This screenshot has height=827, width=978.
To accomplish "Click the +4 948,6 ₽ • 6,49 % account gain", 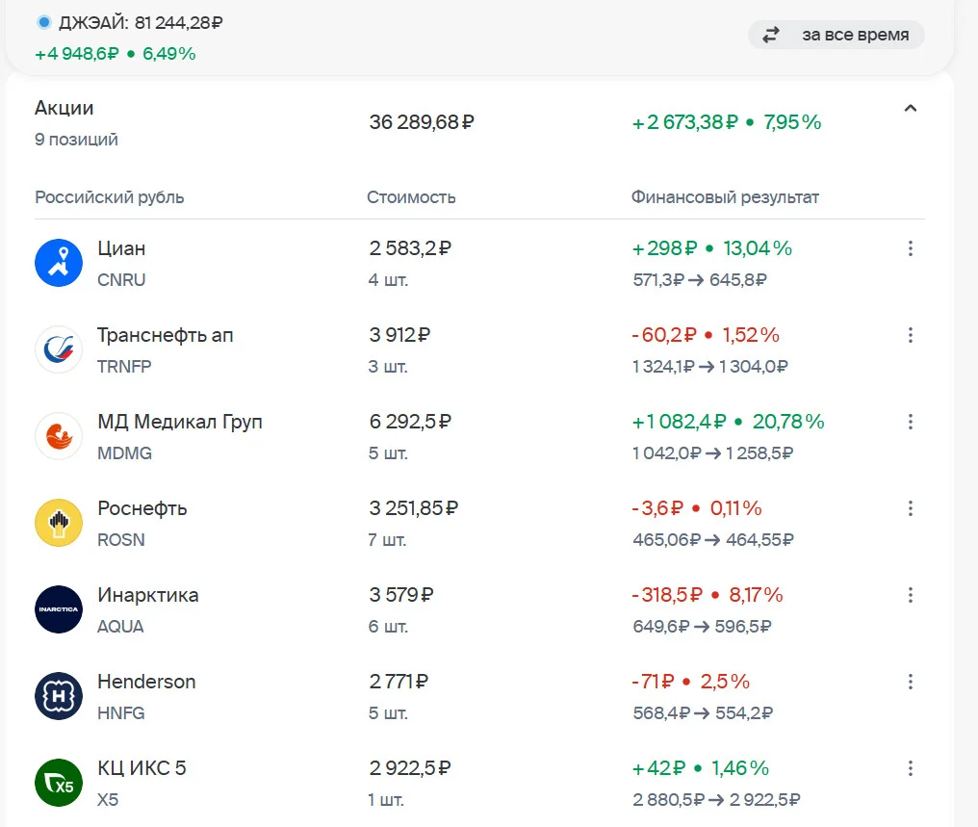I will (x=116, y=54).
